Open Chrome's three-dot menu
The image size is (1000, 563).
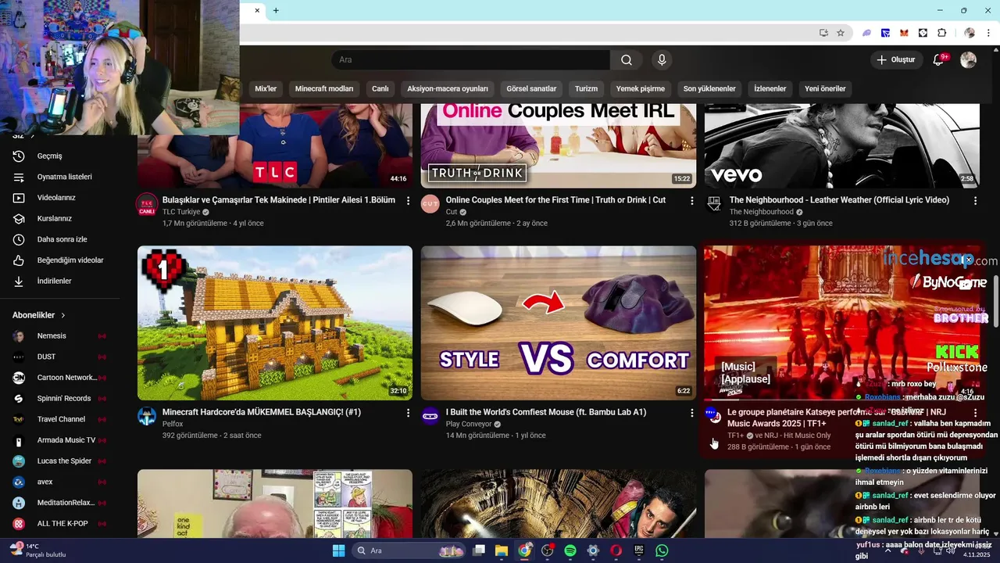[x=989, y=33]
